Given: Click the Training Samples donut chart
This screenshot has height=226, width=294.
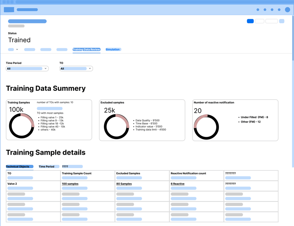Looking at the screenshot, I should pyautogui.click(x=21, y=126).
